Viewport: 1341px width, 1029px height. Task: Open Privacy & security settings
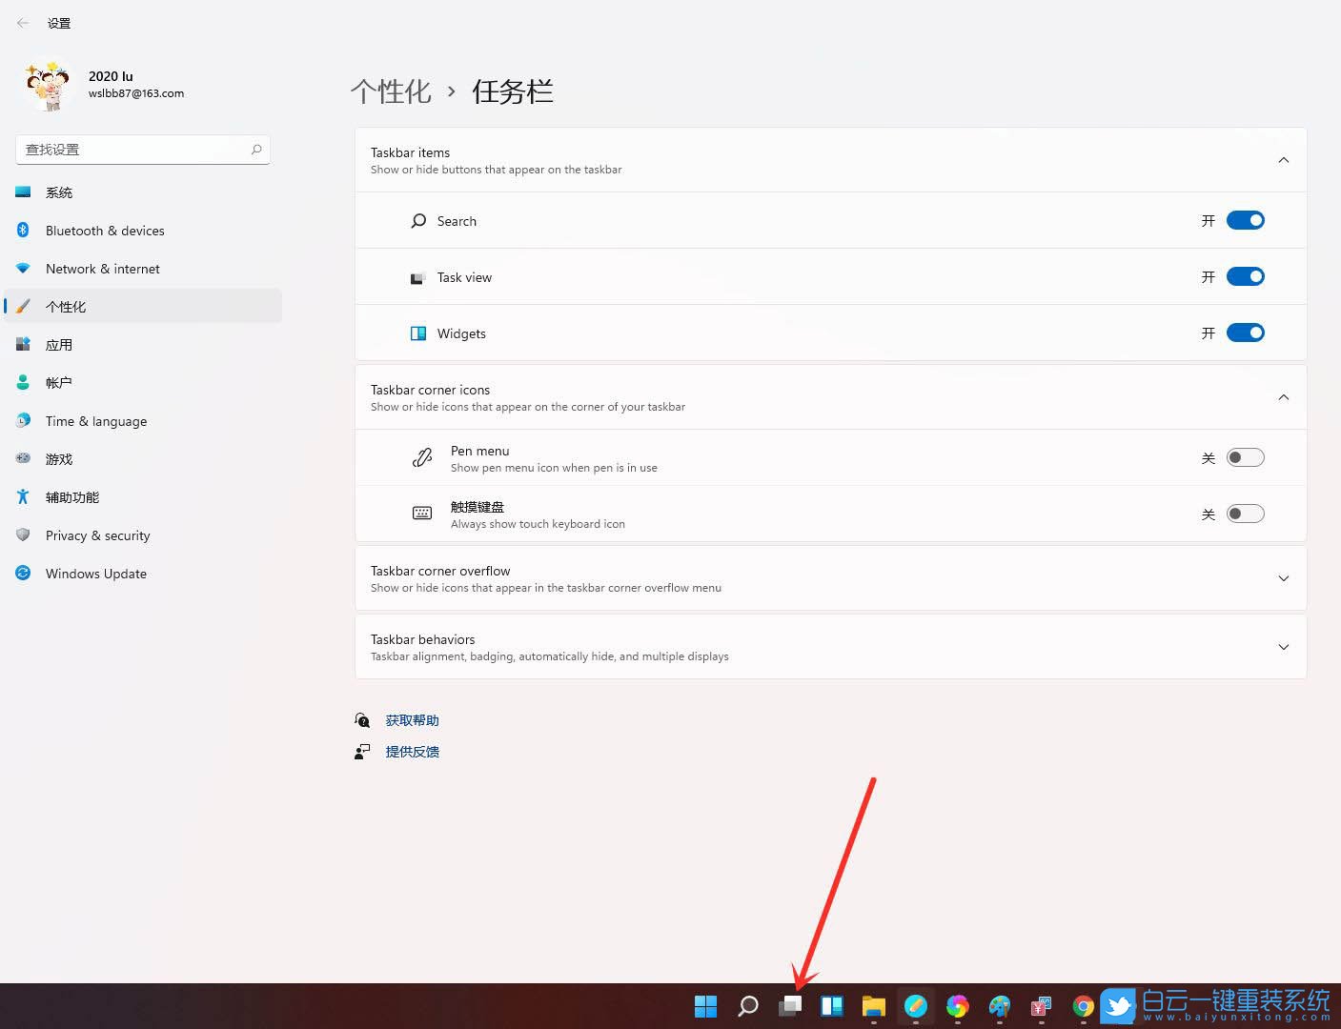pyautogui.click(x=97, y=535)
